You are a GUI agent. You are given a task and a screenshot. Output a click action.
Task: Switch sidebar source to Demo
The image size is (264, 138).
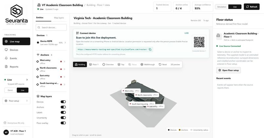pyautogui.click(x=10, y=90)
